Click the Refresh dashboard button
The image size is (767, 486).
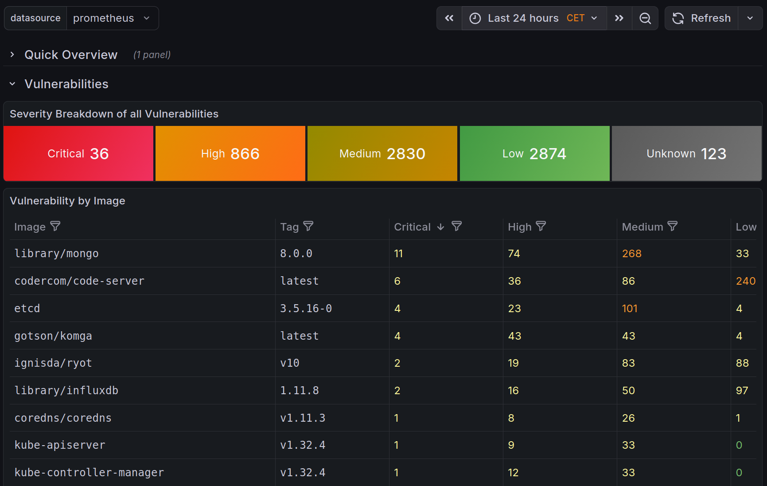[x=701, y=18]
